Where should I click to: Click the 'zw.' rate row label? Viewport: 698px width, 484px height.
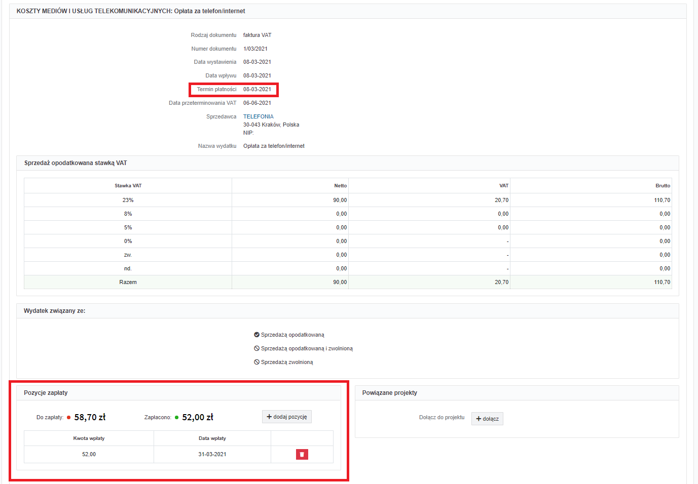(128, 255)
